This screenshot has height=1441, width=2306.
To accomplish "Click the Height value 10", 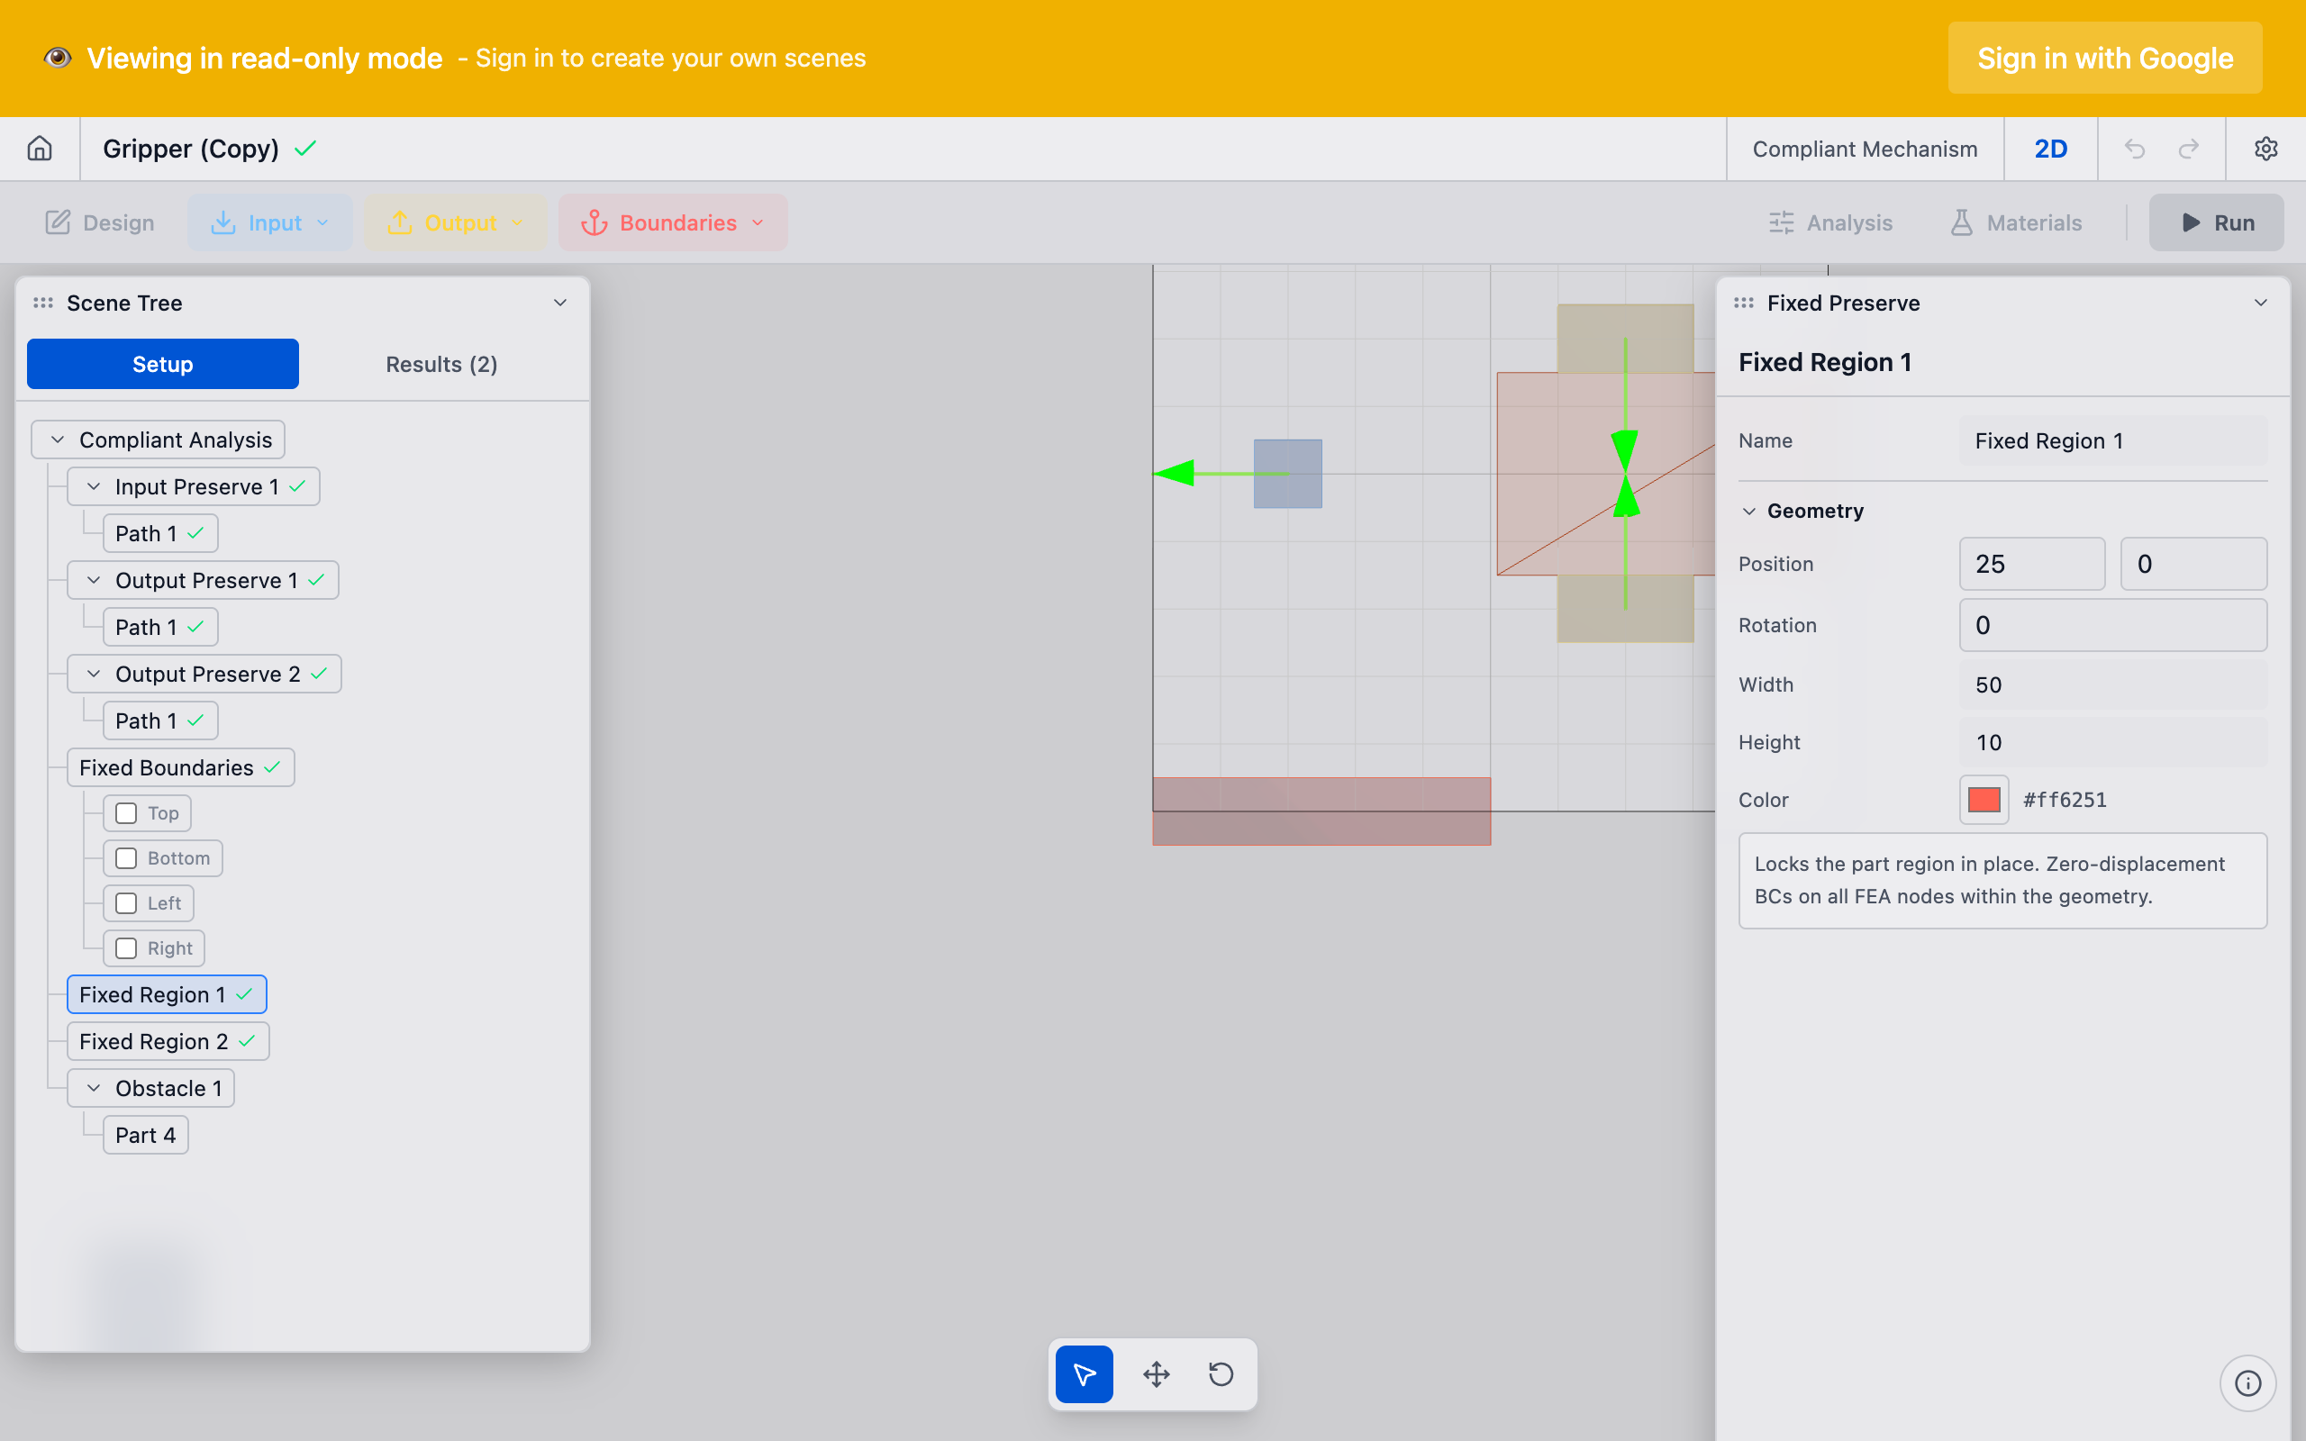I will tap(2112, 742).
